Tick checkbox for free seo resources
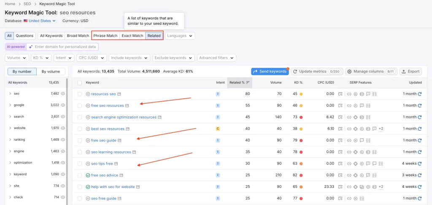432x205 pixels. [x=80, y=105]
